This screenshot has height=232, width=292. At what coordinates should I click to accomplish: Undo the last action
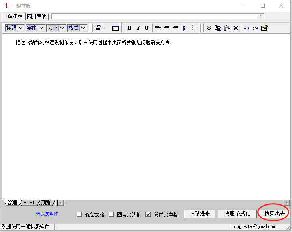click(x=246, y=28)
